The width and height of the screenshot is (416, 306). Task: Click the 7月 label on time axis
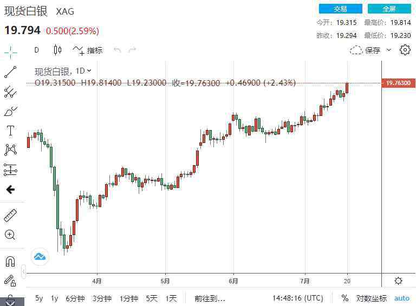[304, 281]
